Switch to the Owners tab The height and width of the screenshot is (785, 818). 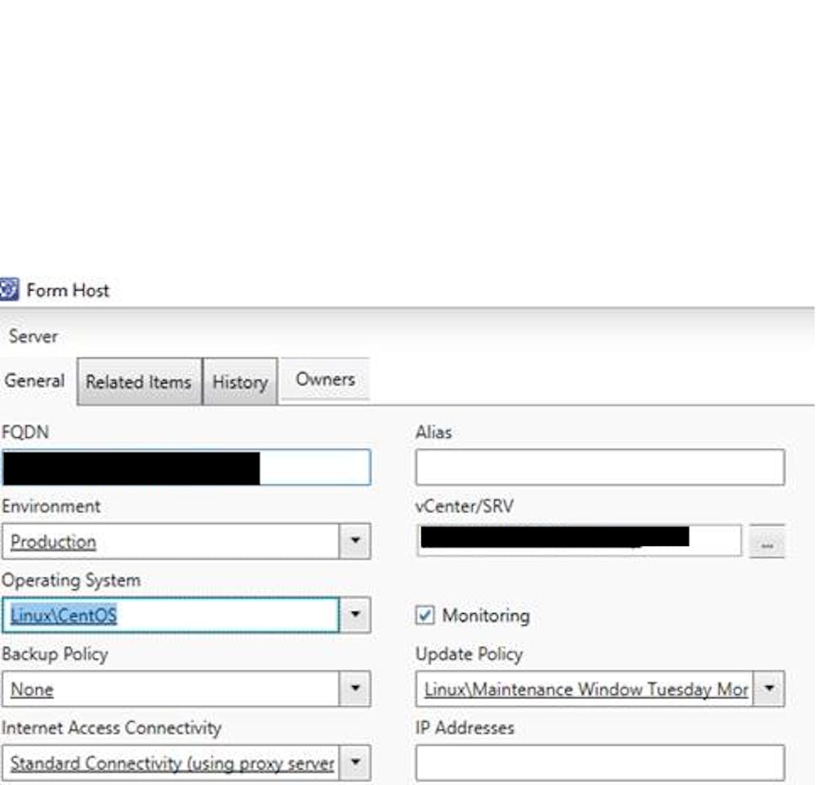pos(324,379)
